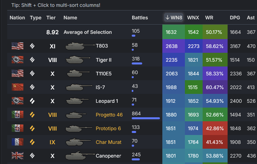Sort by the WR column header
This screenshot has height=164, width=257.
point(209,18)
